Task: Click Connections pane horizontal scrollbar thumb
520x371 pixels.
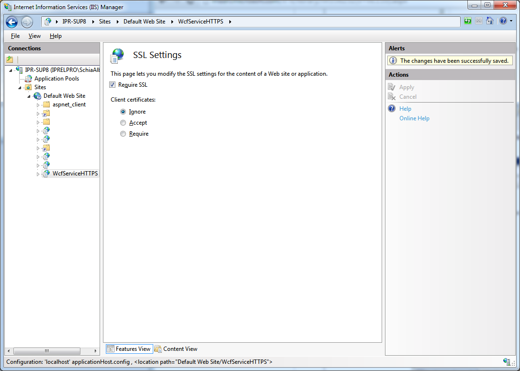Action: [47, 351]
